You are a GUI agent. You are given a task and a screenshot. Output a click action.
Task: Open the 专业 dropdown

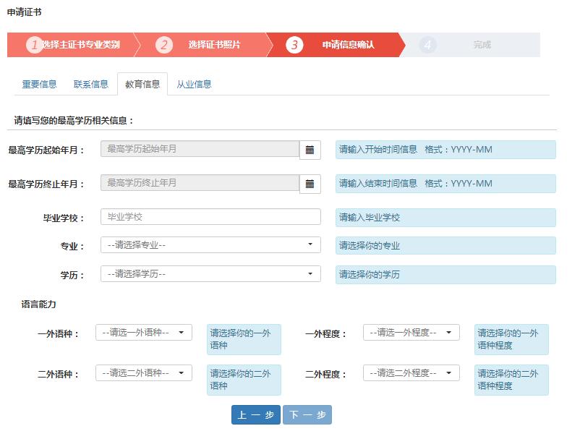[x=210, y=245]
